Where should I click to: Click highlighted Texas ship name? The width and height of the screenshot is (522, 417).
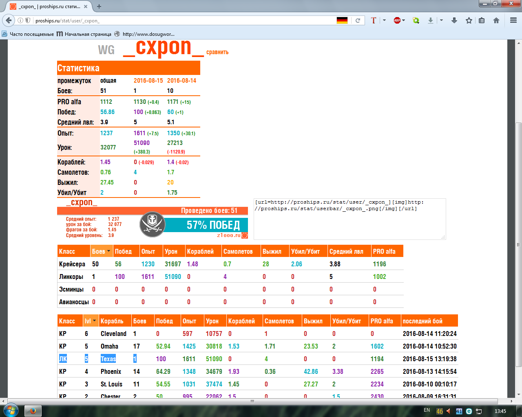[x=108, y=359]
